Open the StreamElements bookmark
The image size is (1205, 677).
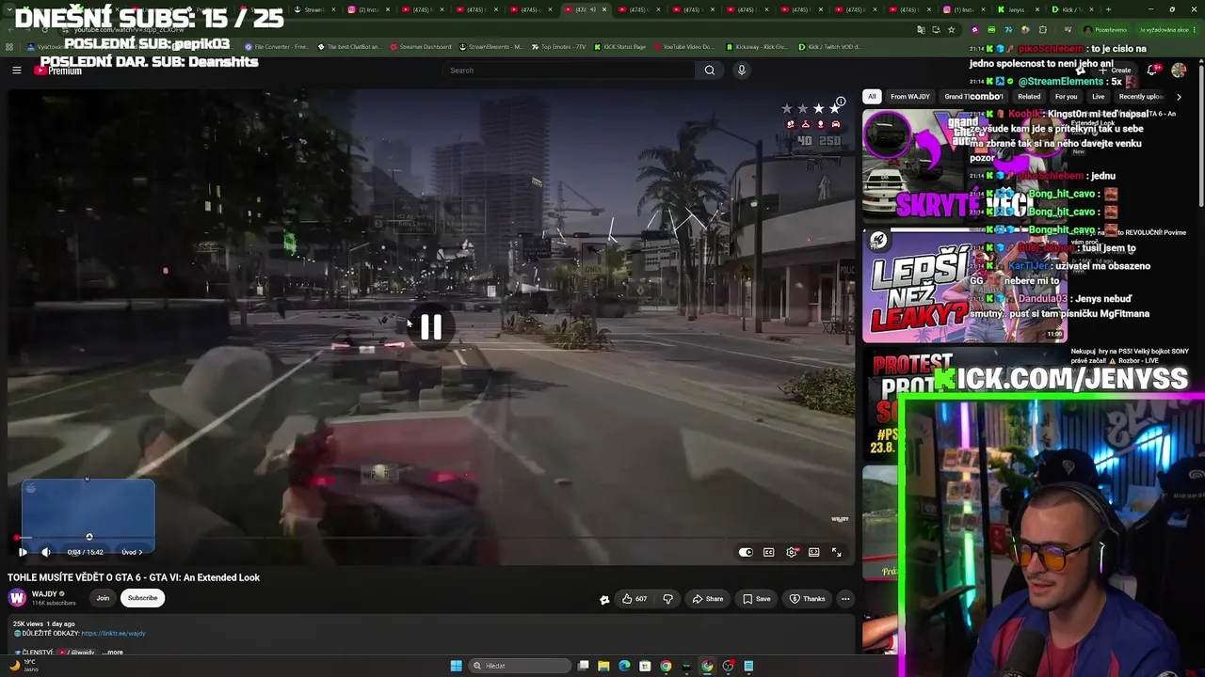point(490,47)
